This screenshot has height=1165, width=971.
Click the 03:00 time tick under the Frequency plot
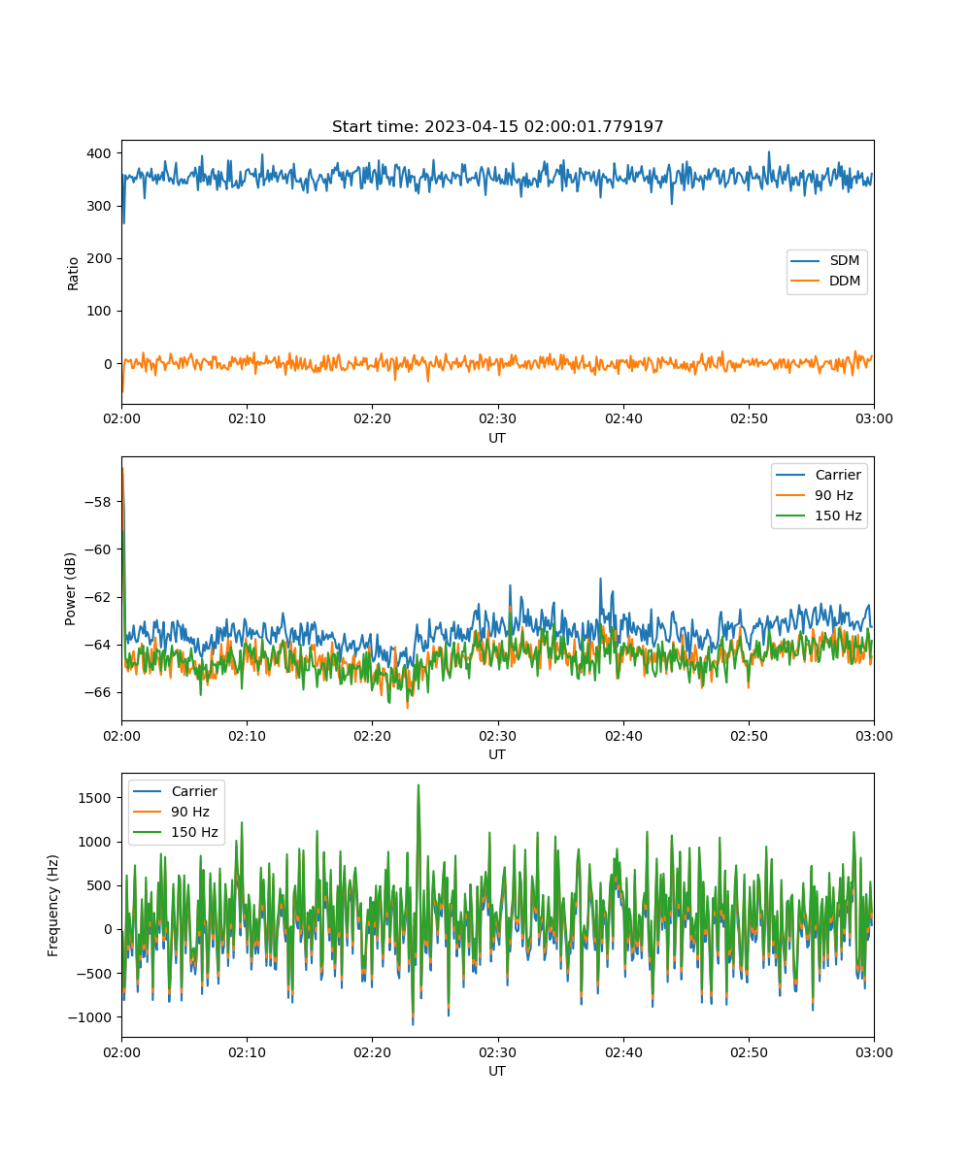(874, 1051)
